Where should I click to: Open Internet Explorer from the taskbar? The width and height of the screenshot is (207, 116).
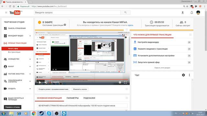(19, 113)
